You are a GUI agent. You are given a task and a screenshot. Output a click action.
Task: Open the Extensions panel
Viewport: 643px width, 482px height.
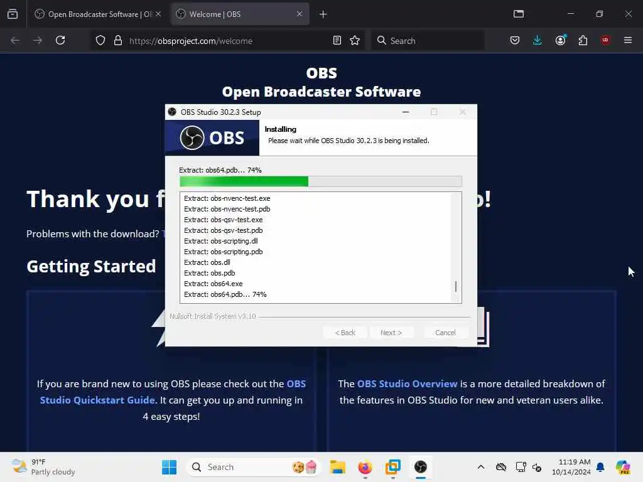583,40
